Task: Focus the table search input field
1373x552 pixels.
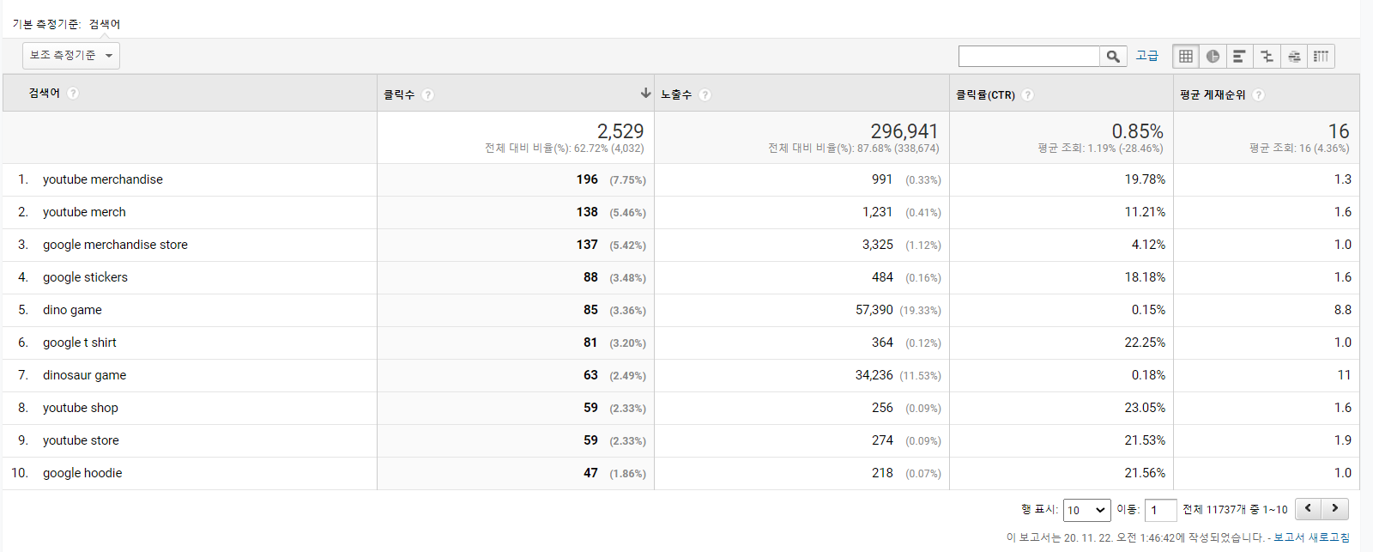Action: [x=1029, y=57]
